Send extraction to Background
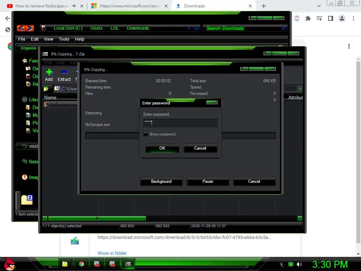This screenshot has height=271, width=361. click(161, 181)
